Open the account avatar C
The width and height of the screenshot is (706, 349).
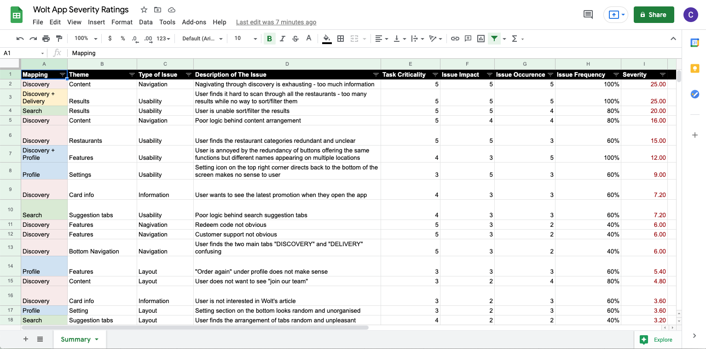click(691, 15)
